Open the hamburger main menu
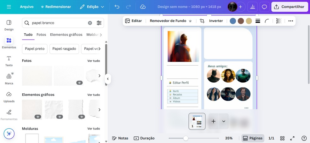The height and width of the screenshot is (143, 310). tap(9, 7)
